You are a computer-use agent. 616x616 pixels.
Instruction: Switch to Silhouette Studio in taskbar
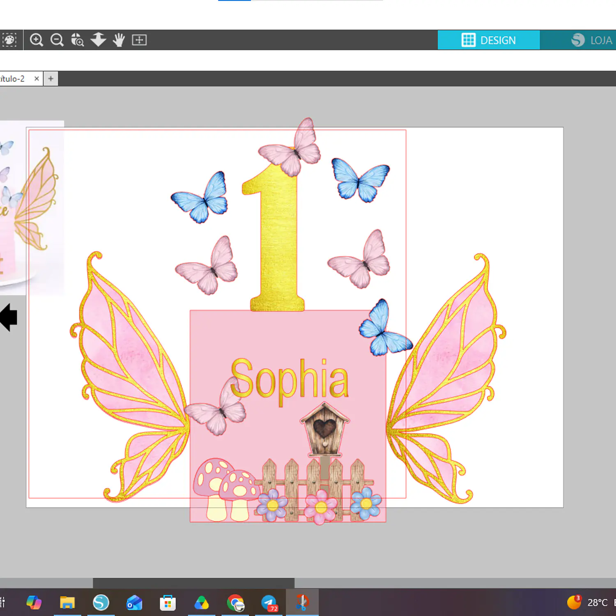pos(101,602)
